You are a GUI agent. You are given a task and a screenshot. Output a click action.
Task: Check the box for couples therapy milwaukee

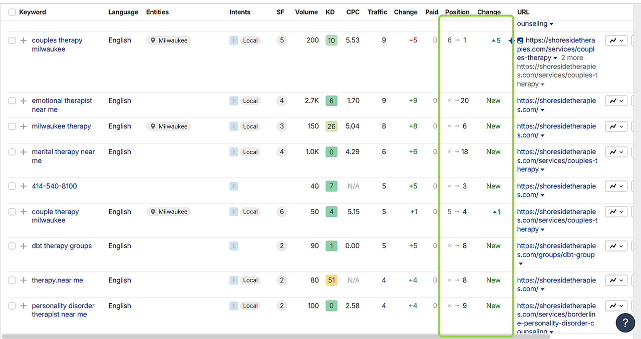click(x=12, y=40)
